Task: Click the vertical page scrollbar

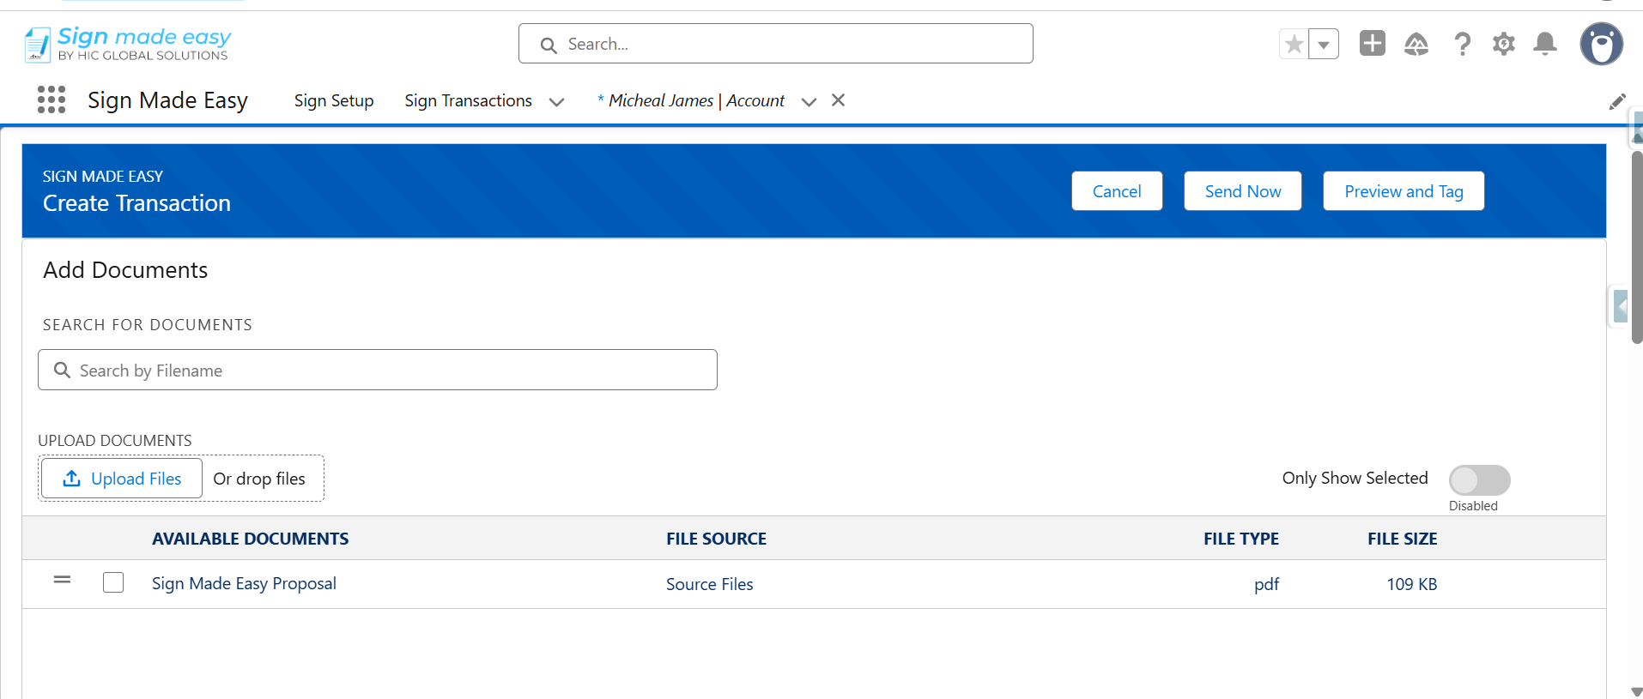Action: [1636, 247]
